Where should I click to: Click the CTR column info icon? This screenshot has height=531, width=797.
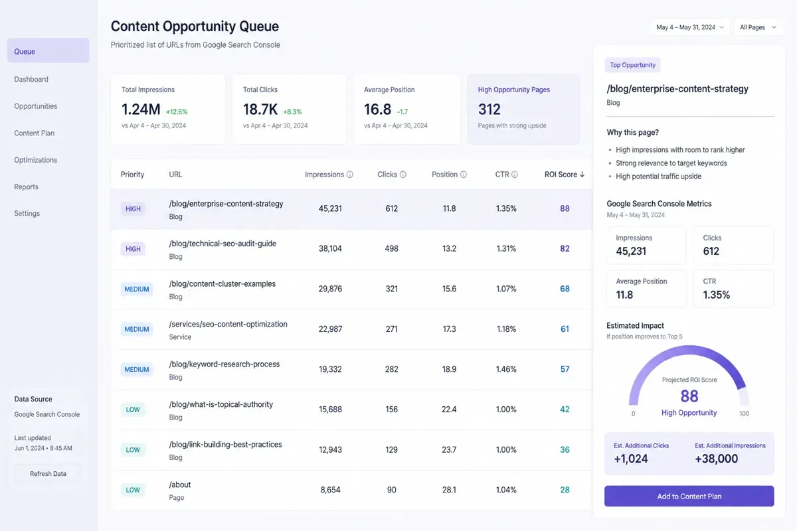point(515,175)
